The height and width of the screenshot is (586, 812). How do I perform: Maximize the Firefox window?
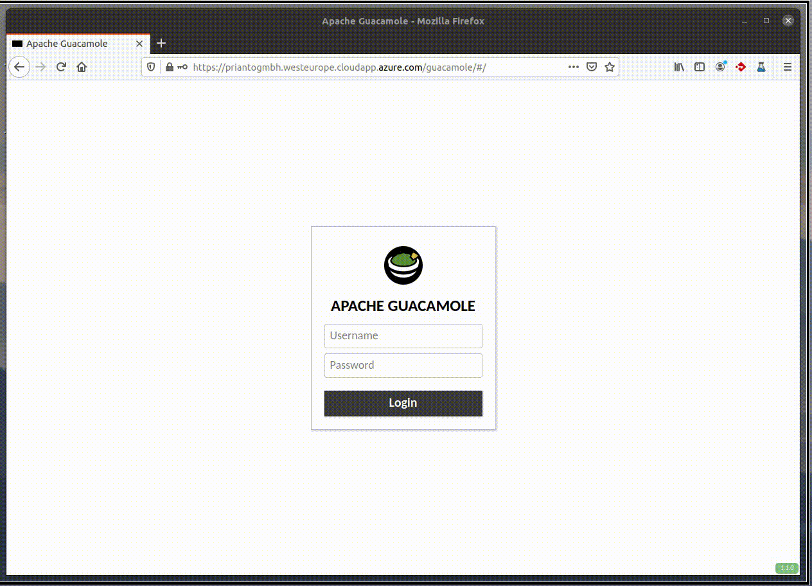(x=766, y=21)
